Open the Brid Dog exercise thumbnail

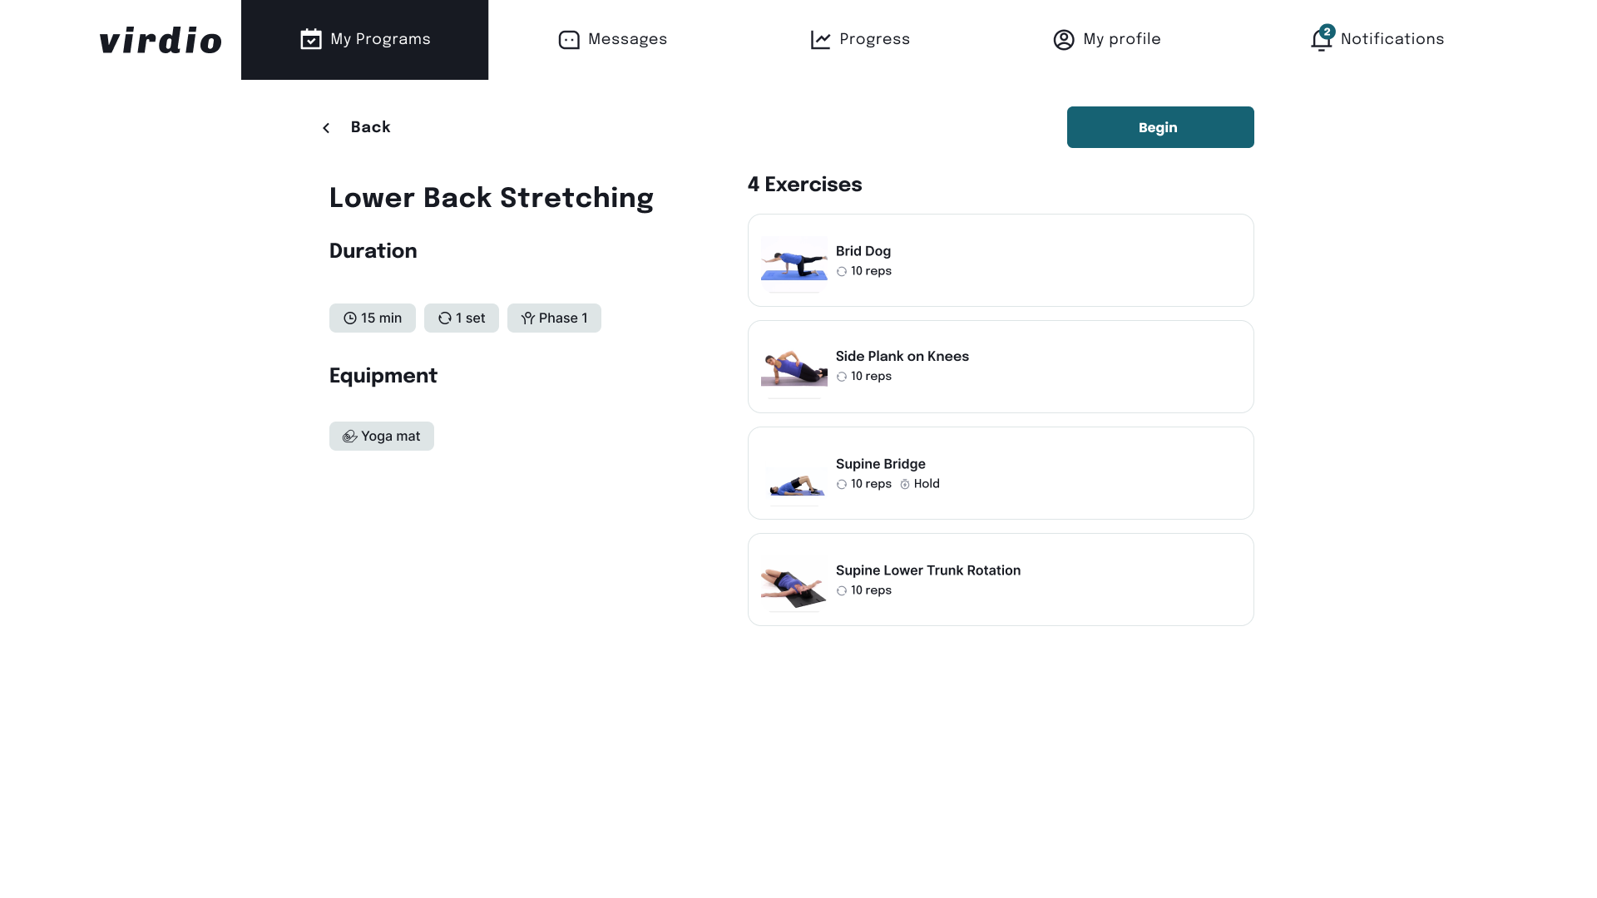tap(794, 261)
